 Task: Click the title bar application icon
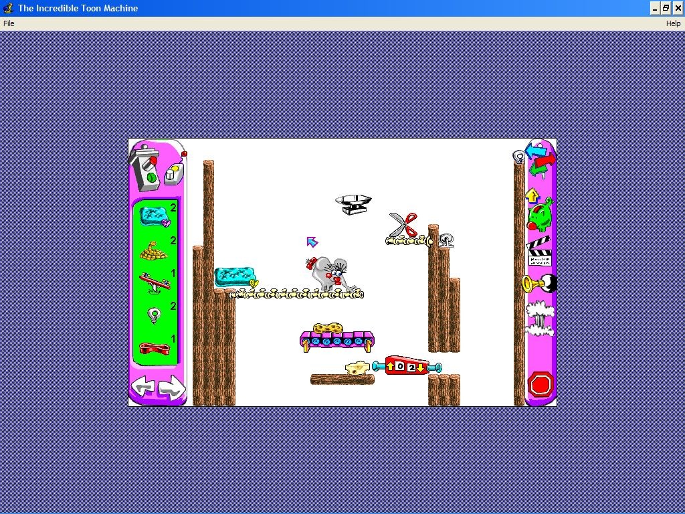coord(8,8)
